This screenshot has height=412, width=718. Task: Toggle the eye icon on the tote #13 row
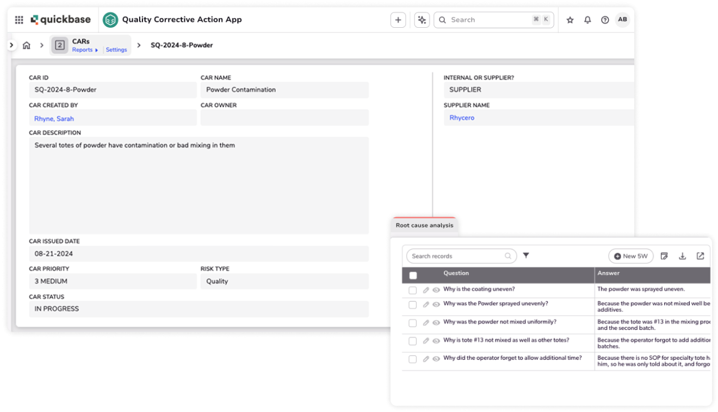click(436, 340)
